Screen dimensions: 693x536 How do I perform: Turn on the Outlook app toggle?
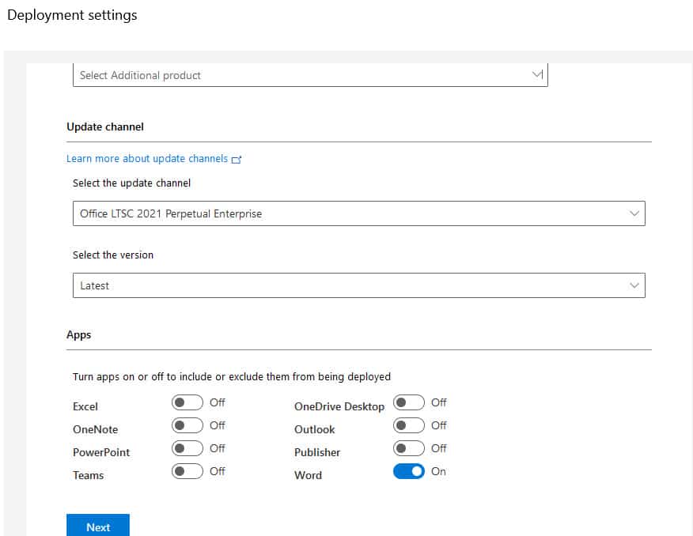click(x=409, y=425)
